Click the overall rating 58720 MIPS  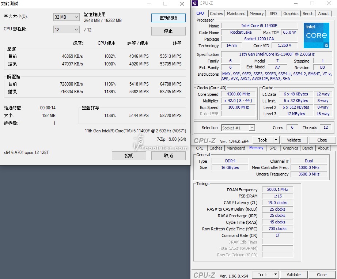pos(171,116)
